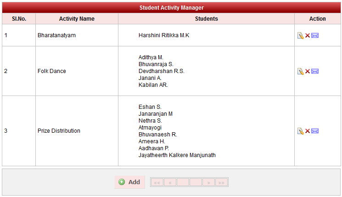Image resolution: width=342 pixels, height=197 pixels.
Task: Click the Folk Dance activity name
Action: click(x=52, y=71)
